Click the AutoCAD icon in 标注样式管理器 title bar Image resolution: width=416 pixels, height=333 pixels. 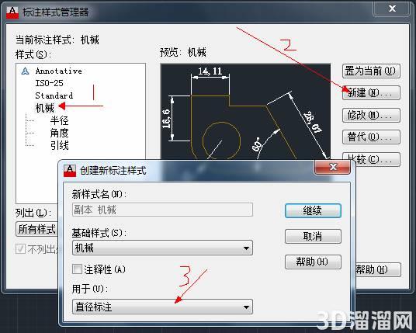(12, 12)
